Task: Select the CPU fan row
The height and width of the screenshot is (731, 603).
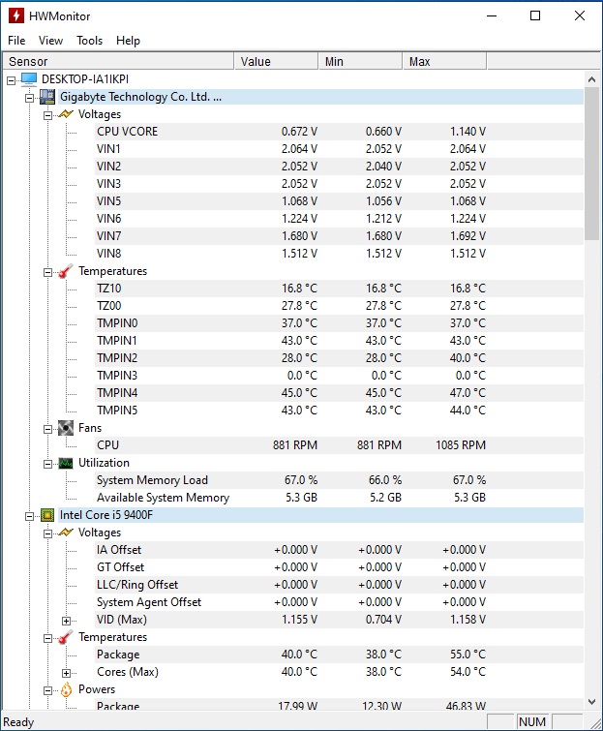Action: pos(339,445)
